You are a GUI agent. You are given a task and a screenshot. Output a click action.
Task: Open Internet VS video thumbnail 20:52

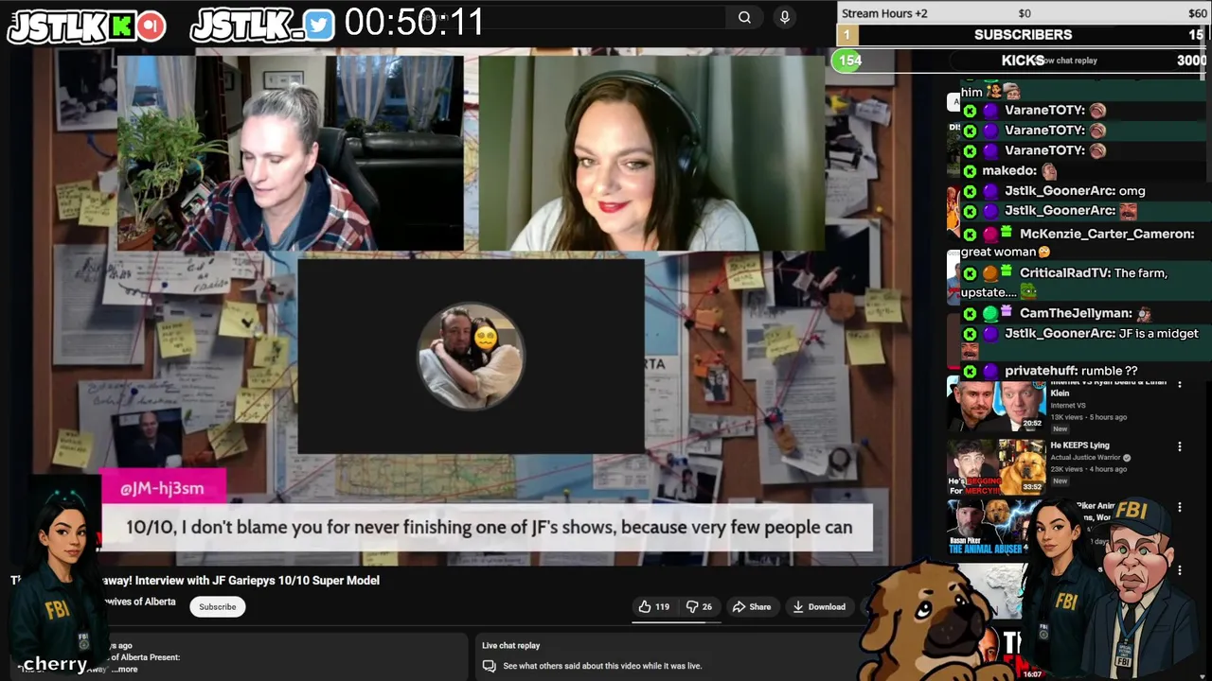tap(996, 405)
